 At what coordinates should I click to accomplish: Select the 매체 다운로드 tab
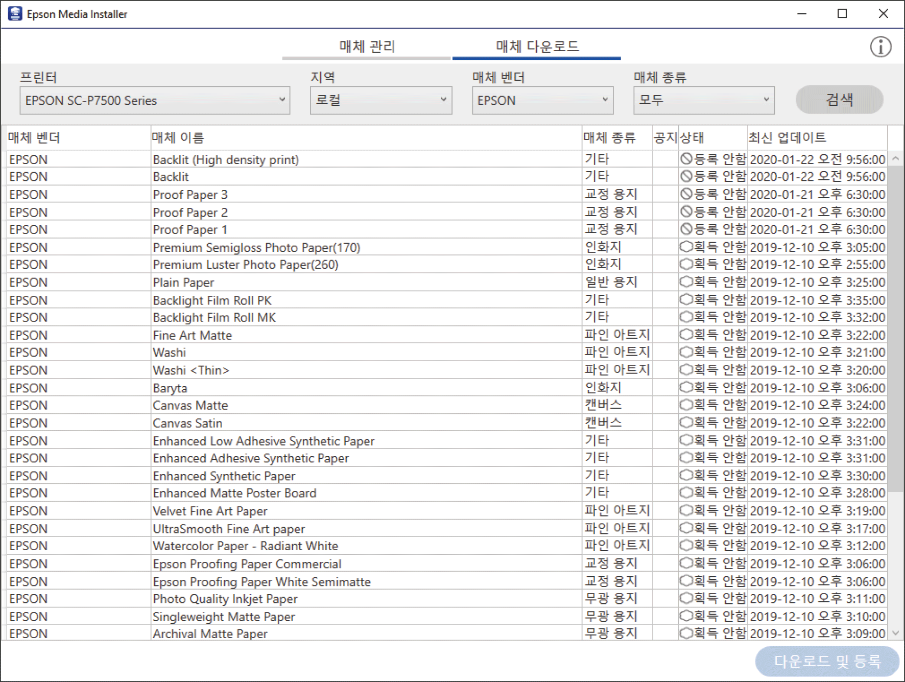pos(537,47)
